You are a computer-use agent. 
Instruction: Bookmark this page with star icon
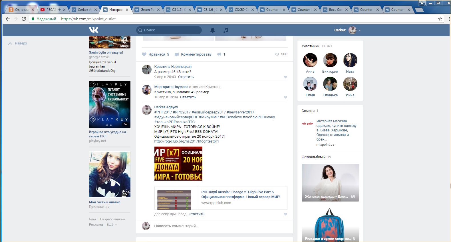point(440,19)
